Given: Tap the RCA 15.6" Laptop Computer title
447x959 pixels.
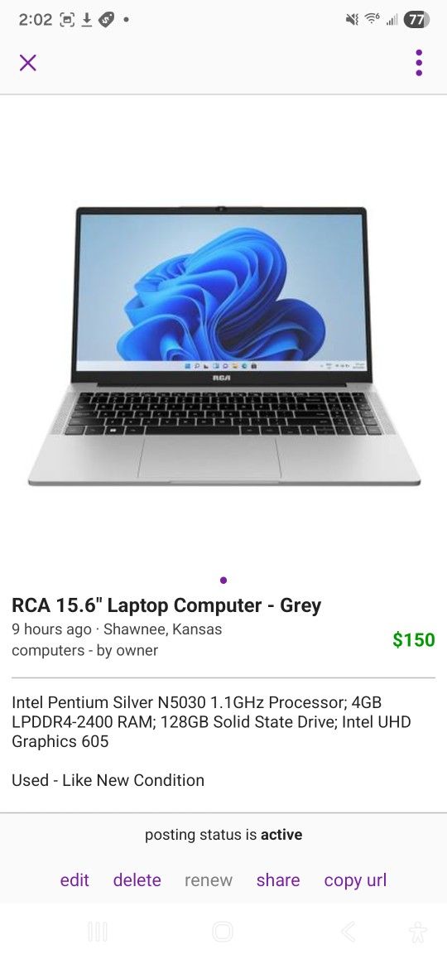Looking at the screenshot, I should 166,605.
